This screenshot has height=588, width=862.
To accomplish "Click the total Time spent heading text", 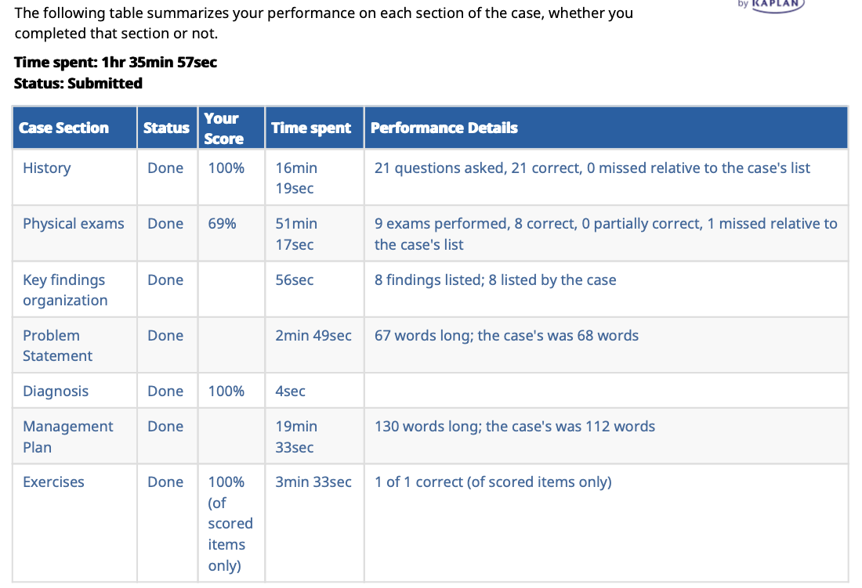I will point(115,63).
